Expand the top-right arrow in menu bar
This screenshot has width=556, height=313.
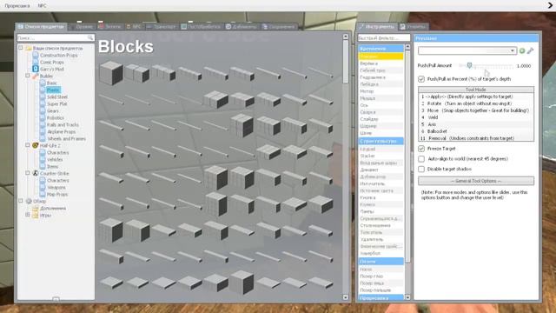coord(550,5)
